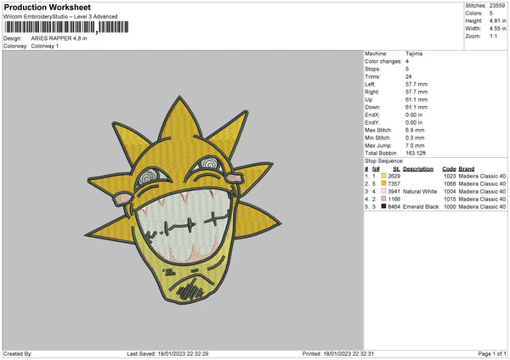This screenshot has width=510, height=360.
Task: Click the Min Stitch value 0.3 mm
Action: [x=415, y=138]
